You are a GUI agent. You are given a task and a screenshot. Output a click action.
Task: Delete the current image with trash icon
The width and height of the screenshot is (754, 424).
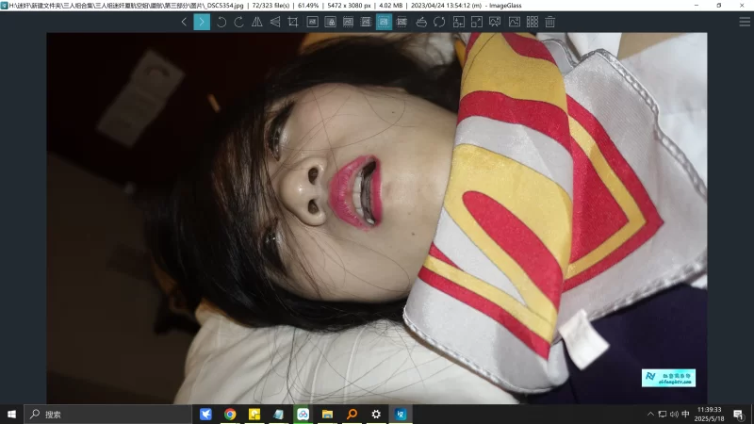(549, 22)
